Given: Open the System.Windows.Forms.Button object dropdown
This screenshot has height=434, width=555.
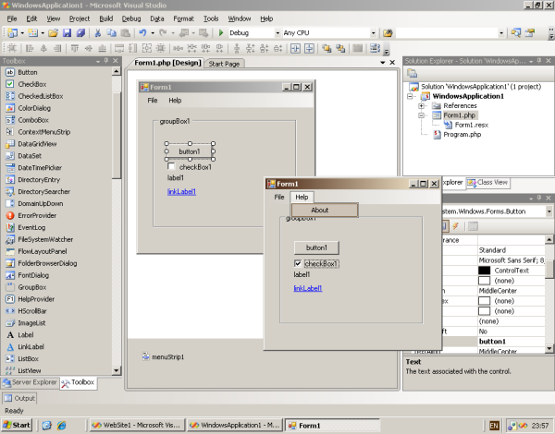Looking at the screenshot, I should (549, 211).
